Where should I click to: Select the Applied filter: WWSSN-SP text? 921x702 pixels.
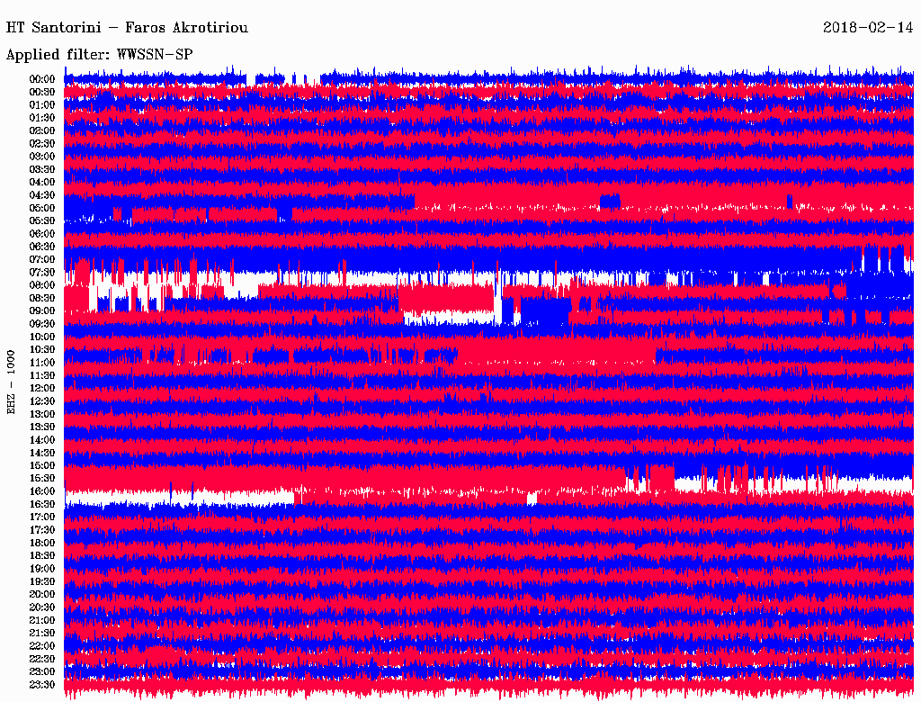pos(100,54)
